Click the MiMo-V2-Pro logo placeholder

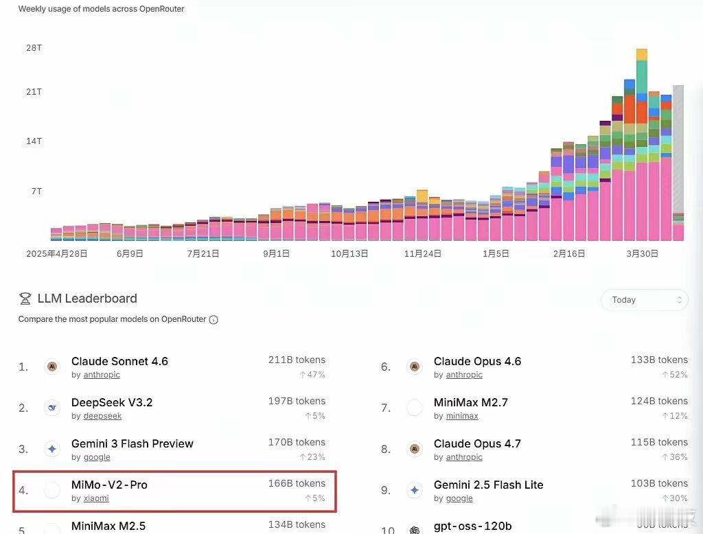52,491
